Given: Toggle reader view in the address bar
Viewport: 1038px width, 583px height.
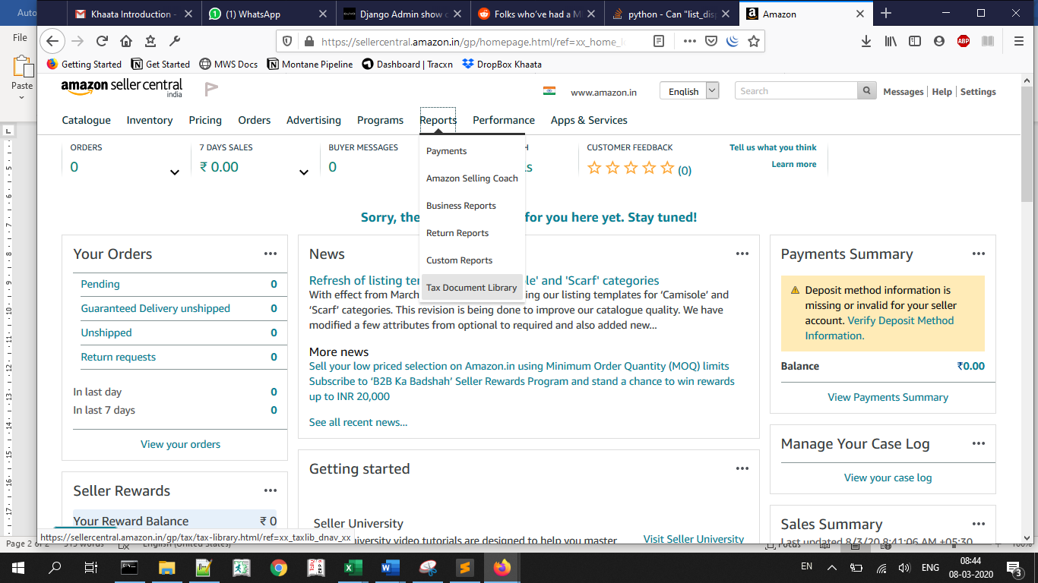Looking at the screenshot, I should [x=659, y=42].
